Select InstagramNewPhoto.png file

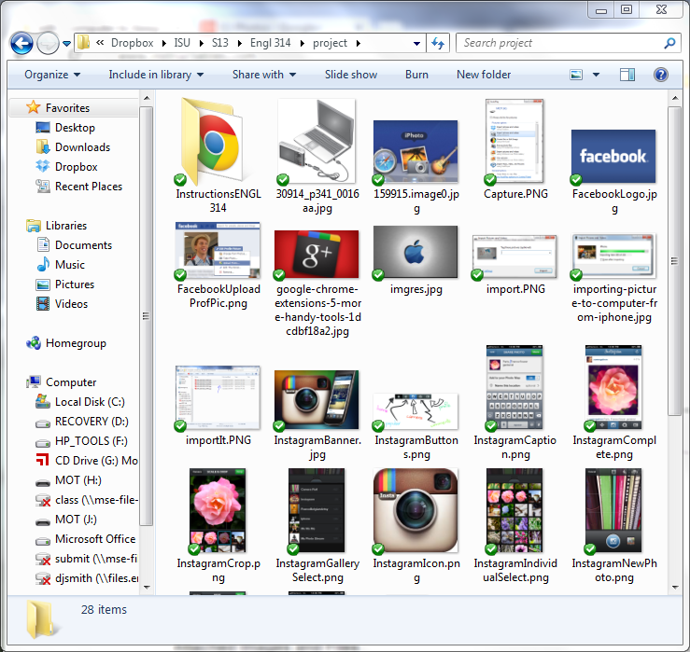click(x=613, y=526)
